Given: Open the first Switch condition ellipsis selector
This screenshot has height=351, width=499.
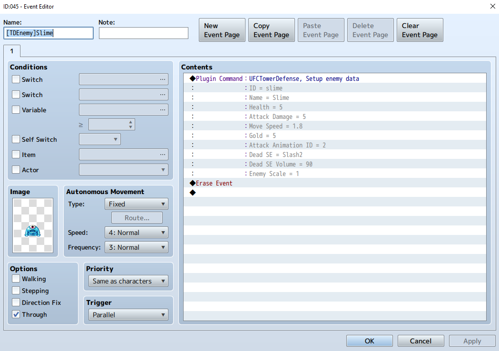Looking at the screenshot, I should point(163,79).
